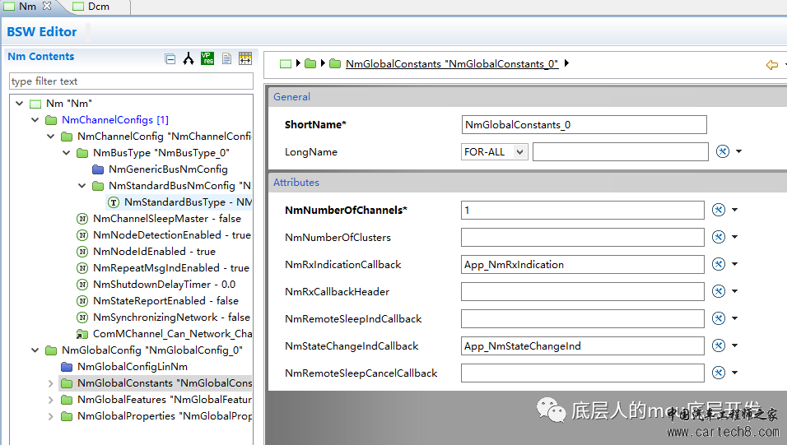Click the arrow after the root breadcrumb icon
The height and width of the screenshot is (445, 787).
click(x=298, y=63)
